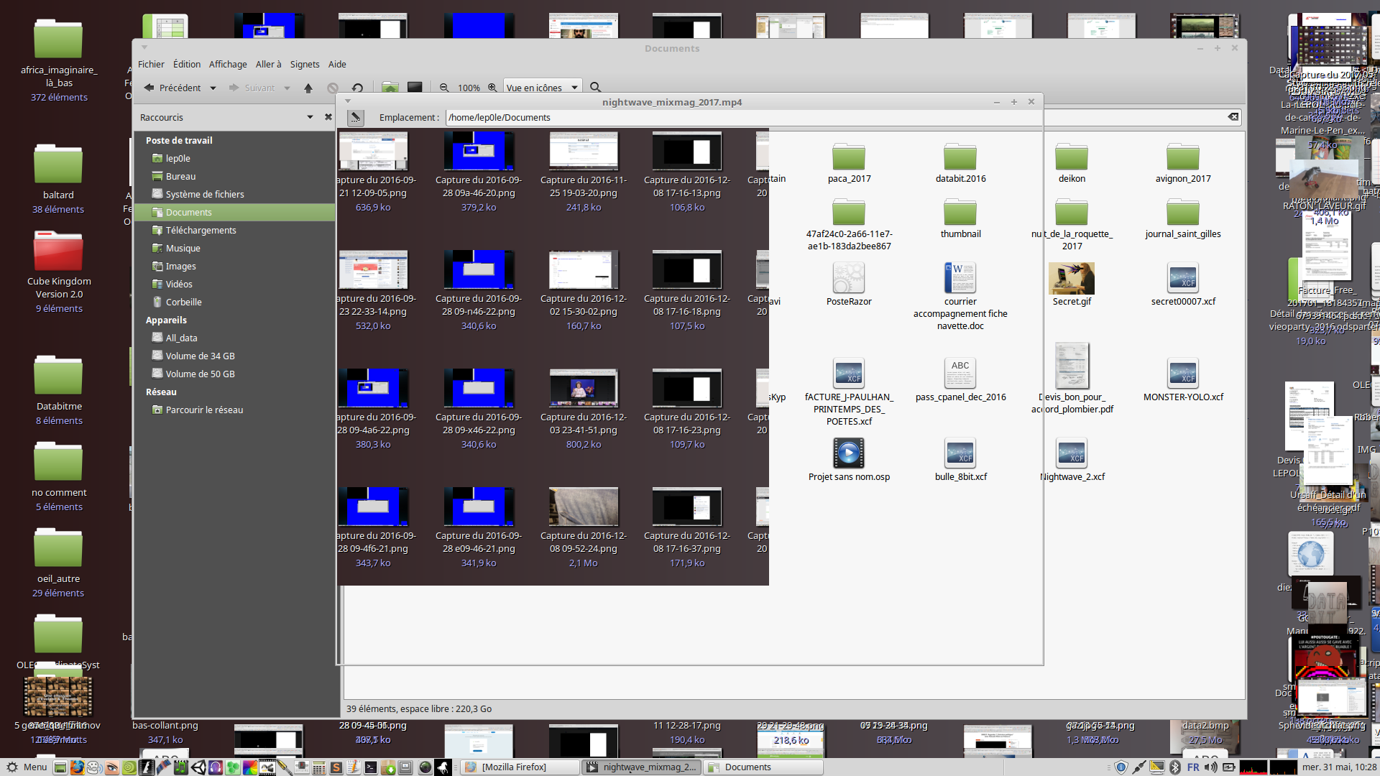Select Téléchargements in the sidebar
Image resolution: width=1380 pixels, height=776 pixels.
pos(201,230)
